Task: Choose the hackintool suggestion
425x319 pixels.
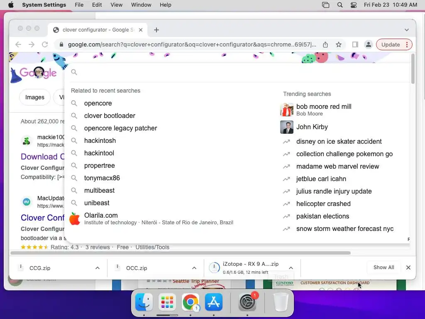Action: (99, 153)
